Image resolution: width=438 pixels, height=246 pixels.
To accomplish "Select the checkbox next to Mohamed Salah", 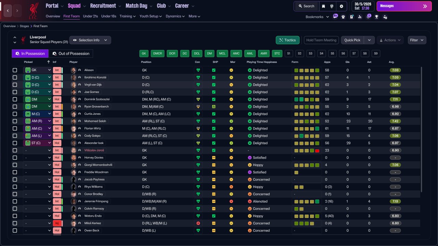I will (x=15, y=121).
